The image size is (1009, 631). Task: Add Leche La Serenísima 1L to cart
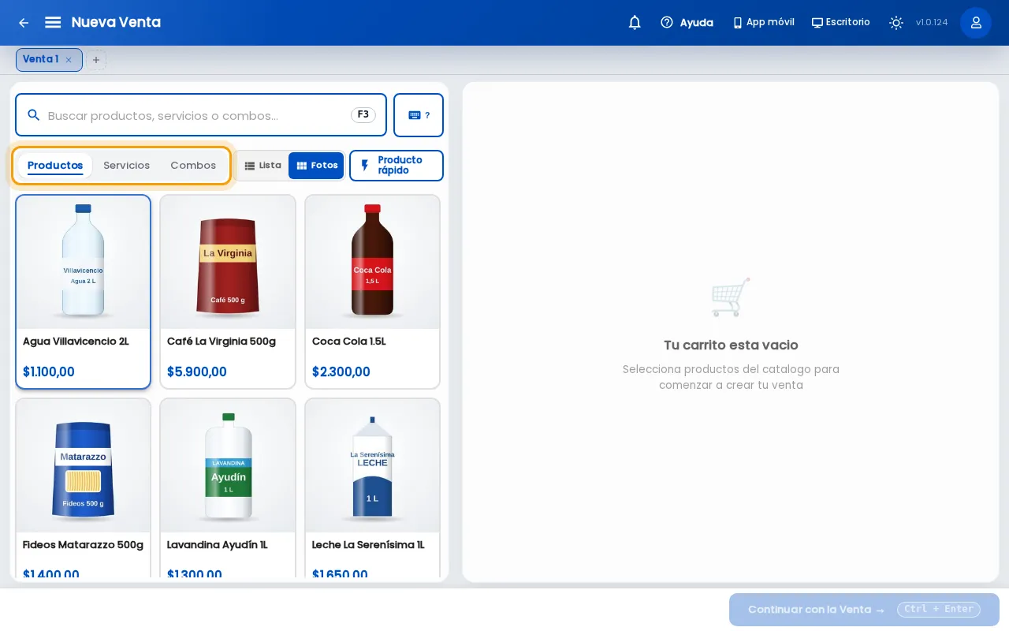click(372, 489)
